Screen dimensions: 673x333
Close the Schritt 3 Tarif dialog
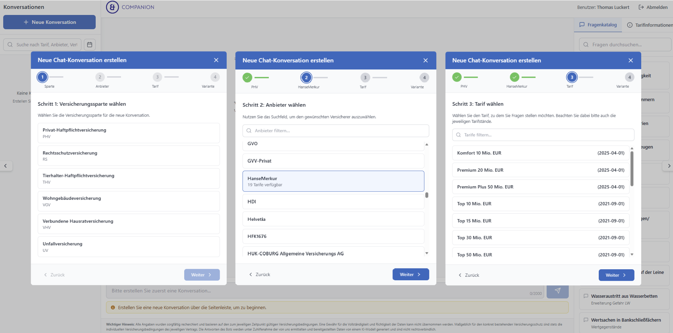pyautogui.click(x=631, y=61)
